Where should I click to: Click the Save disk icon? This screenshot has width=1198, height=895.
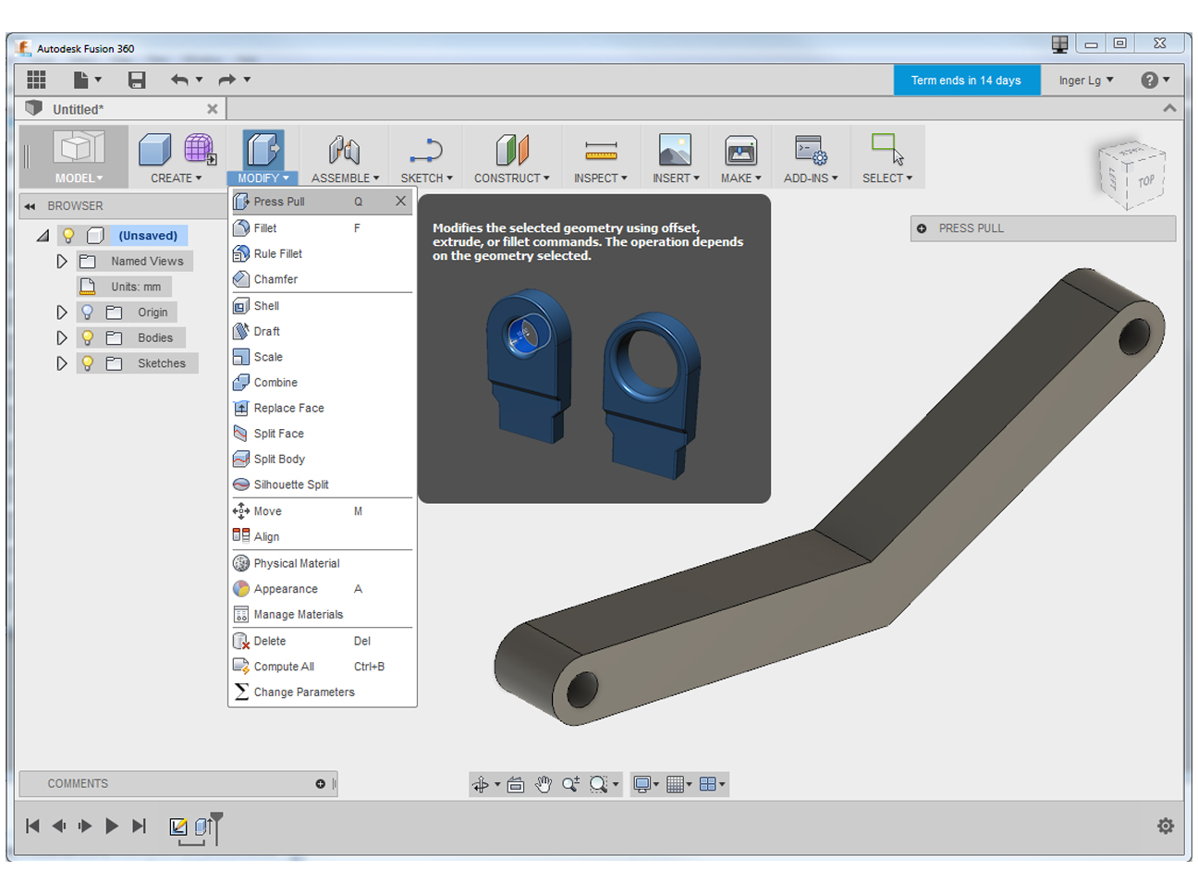coord(137,80)
